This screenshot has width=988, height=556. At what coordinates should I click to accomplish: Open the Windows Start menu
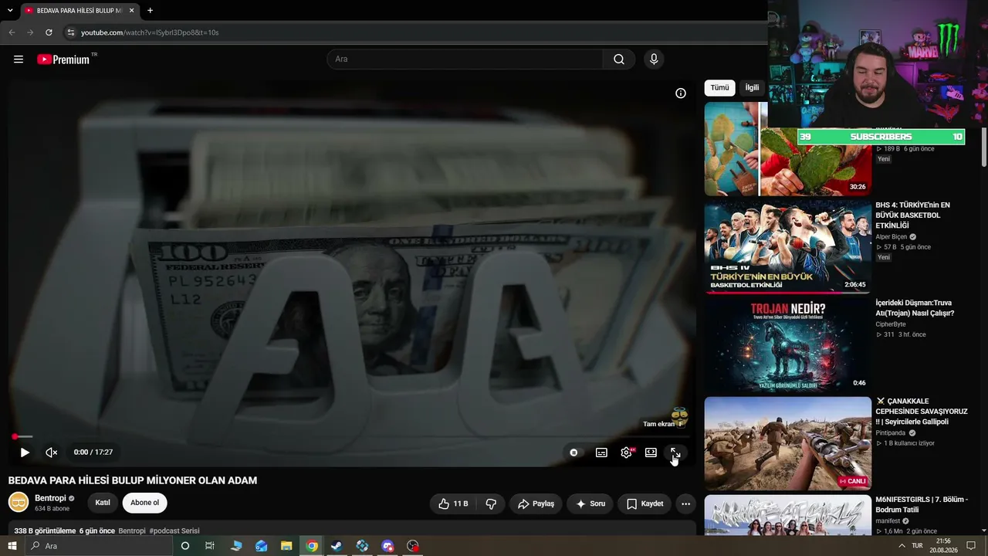click(12, 546)
